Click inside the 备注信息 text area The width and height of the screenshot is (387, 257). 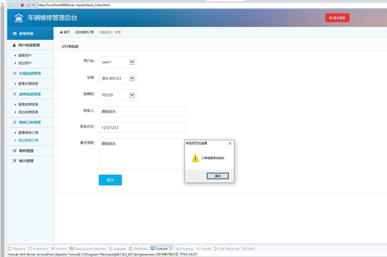(142, 154)
